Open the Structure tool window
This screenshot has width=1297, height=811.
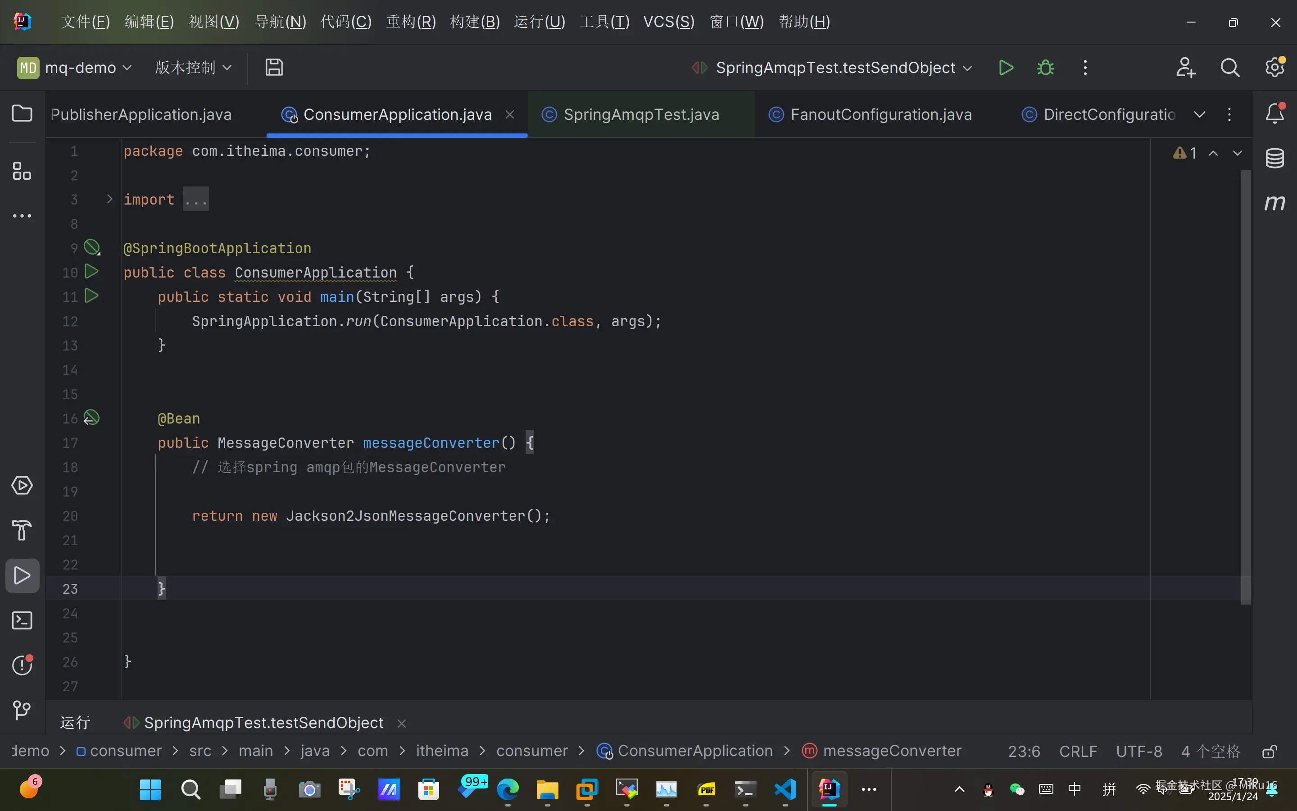[22, 171]
